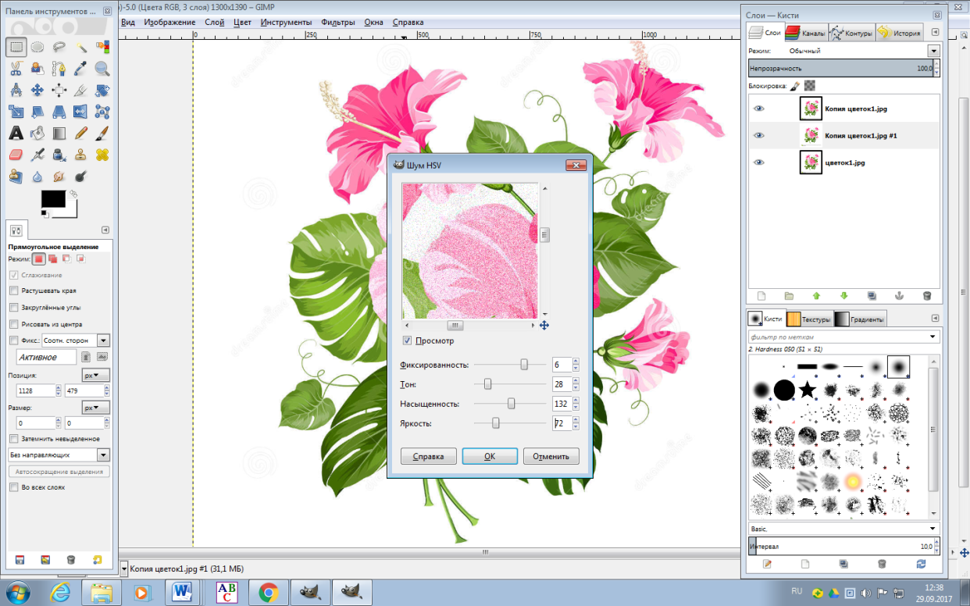
Task: Select the Clone stamp tool
Action: click(x=80, y=155)
